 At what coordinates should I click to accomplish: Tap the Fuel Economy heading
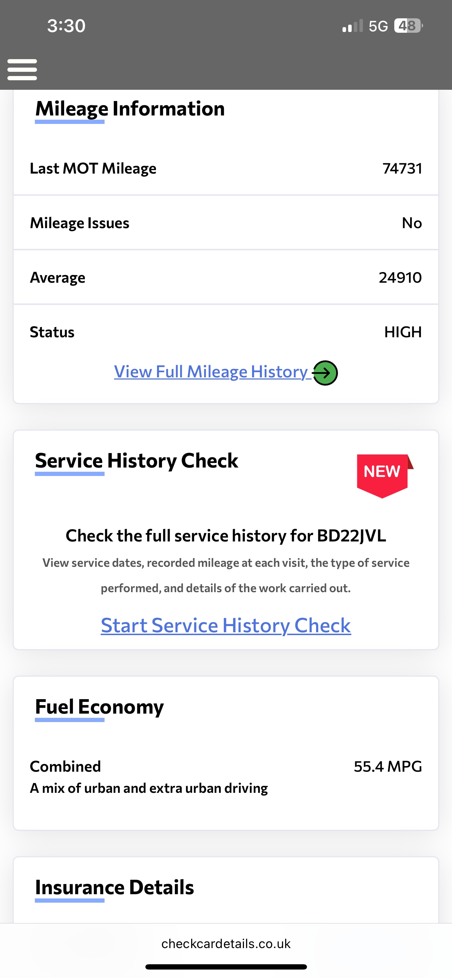99,707
